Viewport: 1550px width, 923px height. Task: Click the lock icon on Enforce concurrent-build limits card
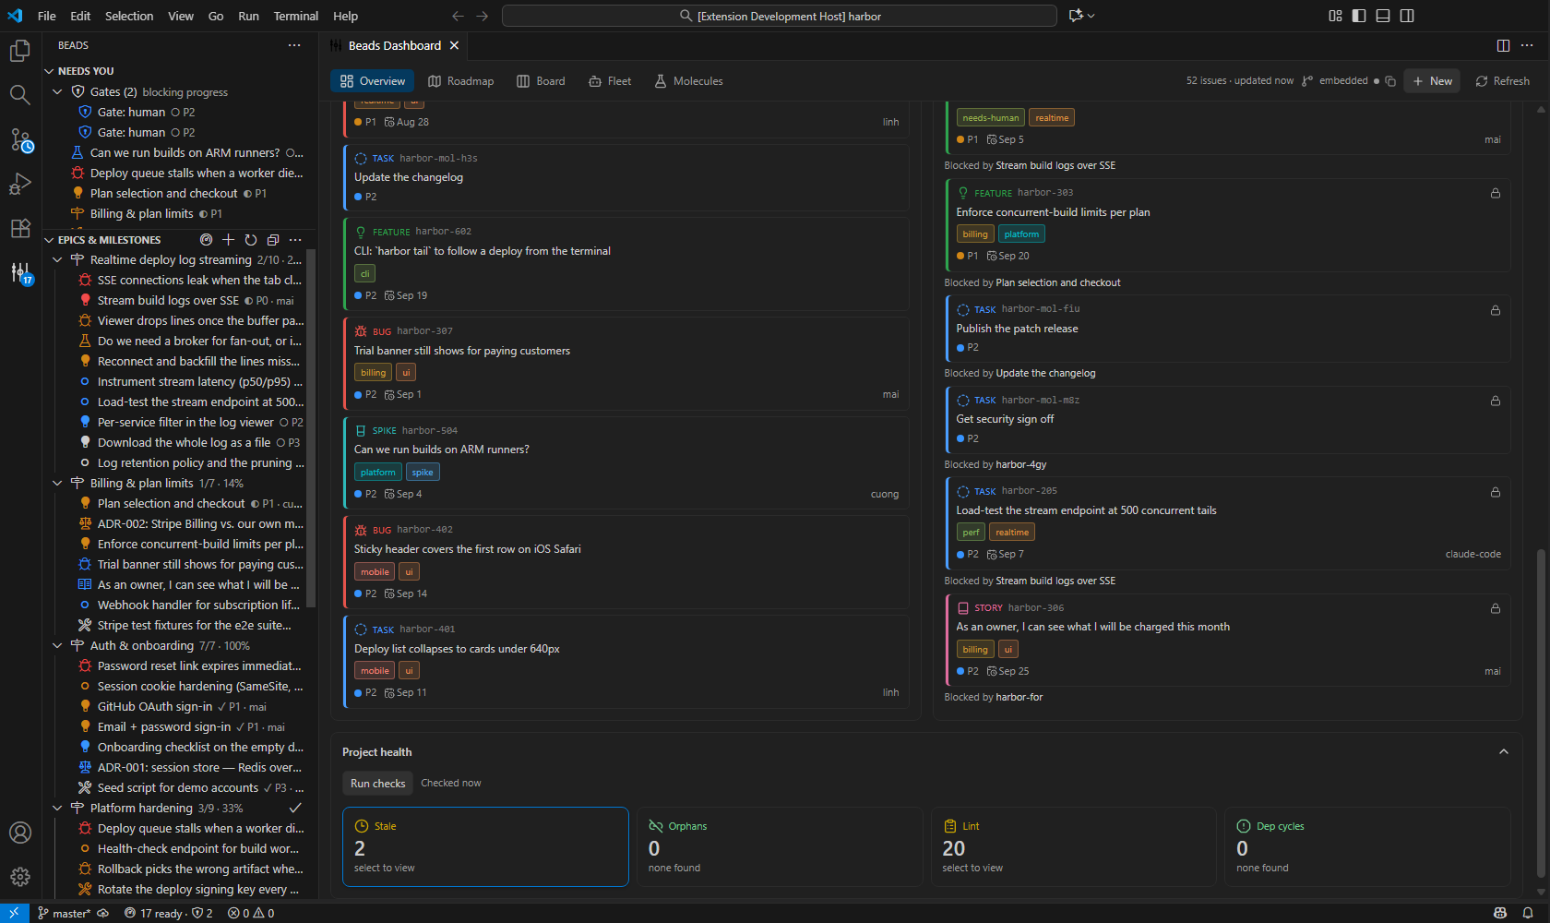[1496, 193]
